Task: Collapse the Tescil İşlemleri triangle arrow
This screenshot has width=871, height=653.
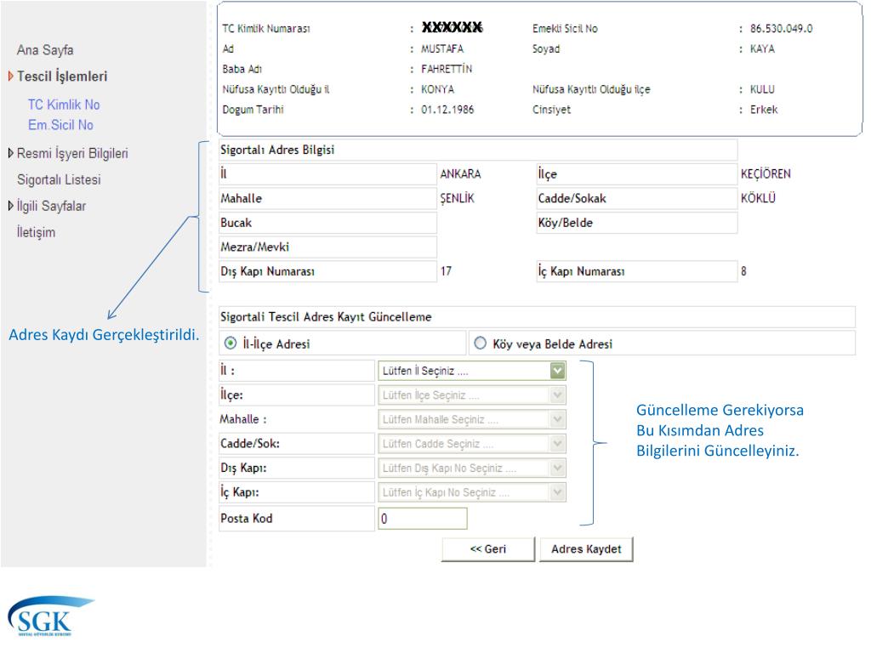Action: pos(10,76)
